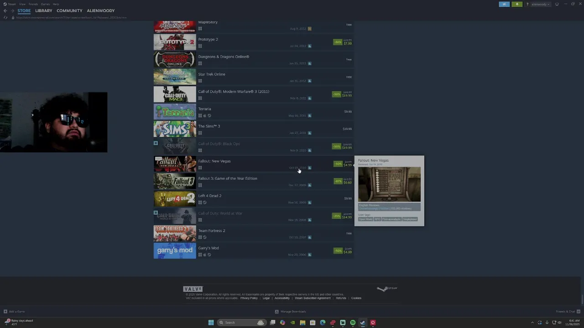The width and height of the screenshot is (584, 328).
Task: Open the Star Trek Online listing
Action: click(x=254, y=77)
